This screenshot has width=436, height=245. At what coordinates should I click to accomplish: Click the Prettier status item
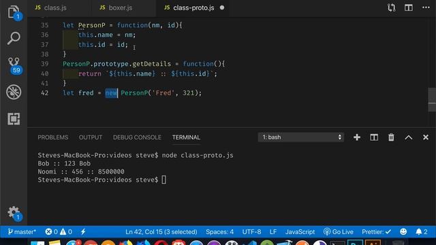tap(377, 231)
